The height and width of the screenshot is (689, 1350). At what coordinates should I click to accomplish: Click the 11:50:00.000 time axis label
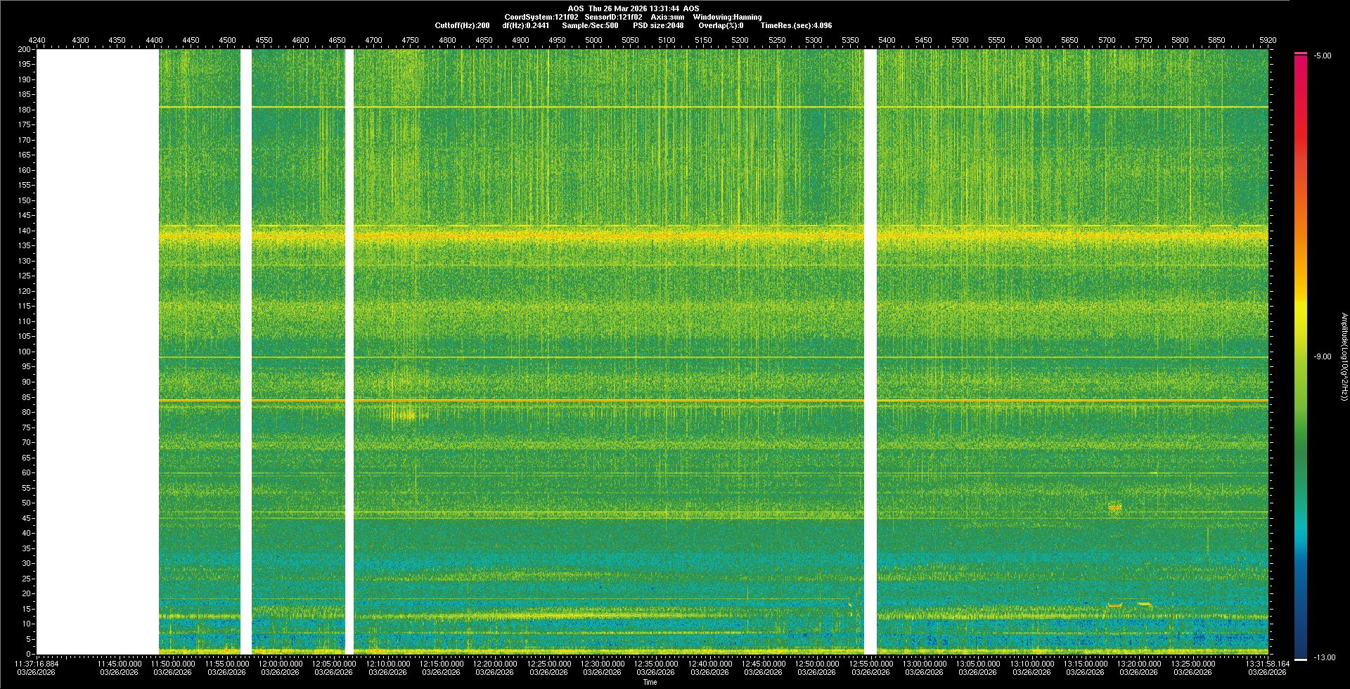point(173,664)
